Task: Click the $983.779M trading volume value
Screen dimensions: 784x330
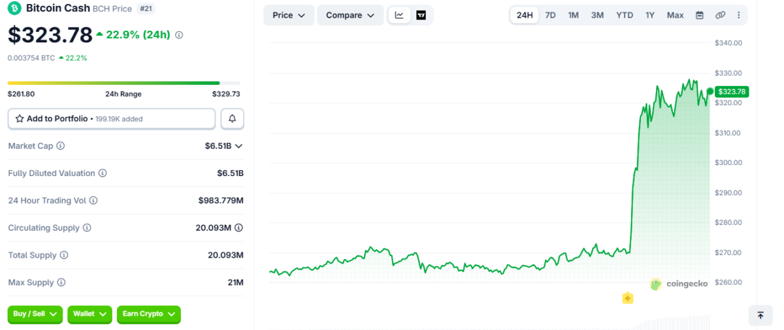Action: click(221, 201)
